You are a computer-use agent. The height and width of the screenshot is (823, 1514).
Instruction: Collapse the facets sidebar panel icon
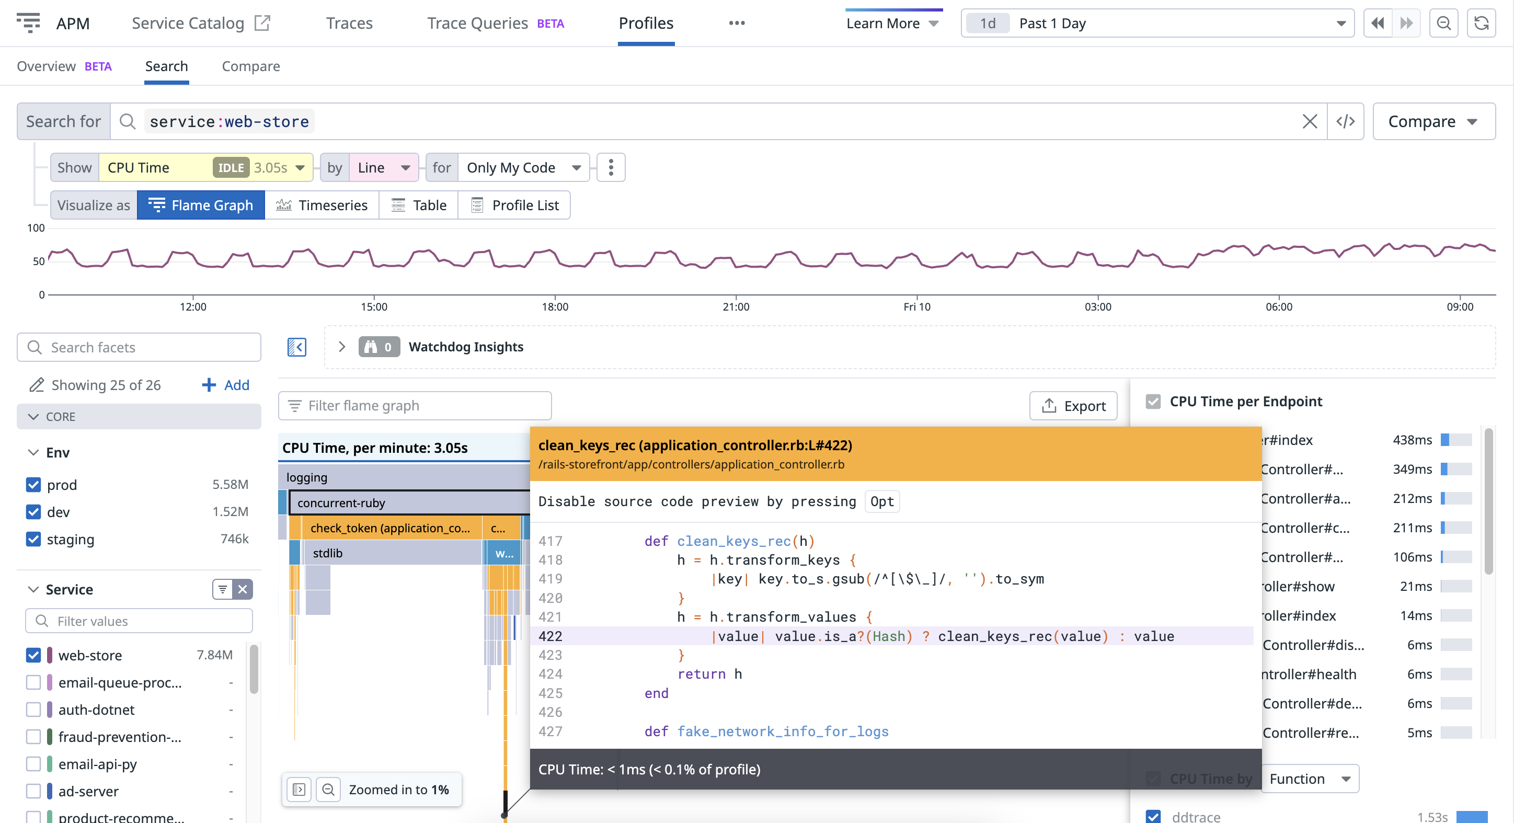click(297, 347)
